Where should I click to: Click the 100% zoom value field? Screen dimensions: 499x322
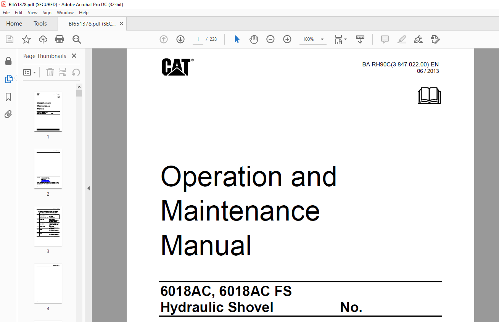pos(308,39)
